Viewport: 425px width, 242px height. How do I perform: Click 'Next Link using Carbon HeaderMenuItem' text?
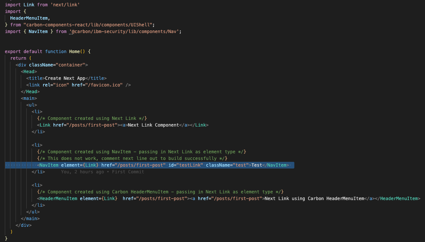[x=314, y=199]
